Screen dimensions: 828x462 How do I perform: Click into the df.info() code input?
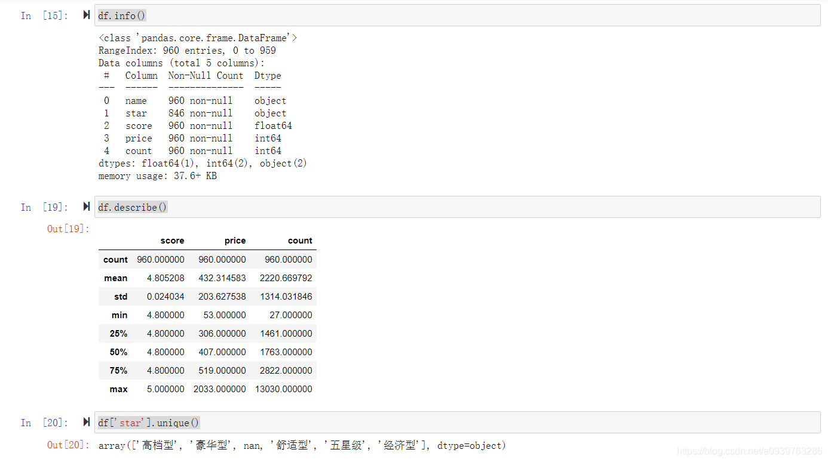pos(458,16)
